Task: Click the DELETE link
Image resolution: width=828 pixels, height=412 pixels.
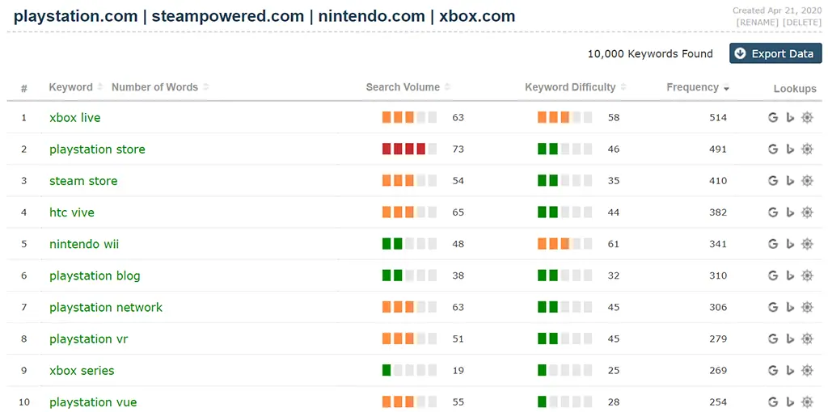Action: pos(802,22)
